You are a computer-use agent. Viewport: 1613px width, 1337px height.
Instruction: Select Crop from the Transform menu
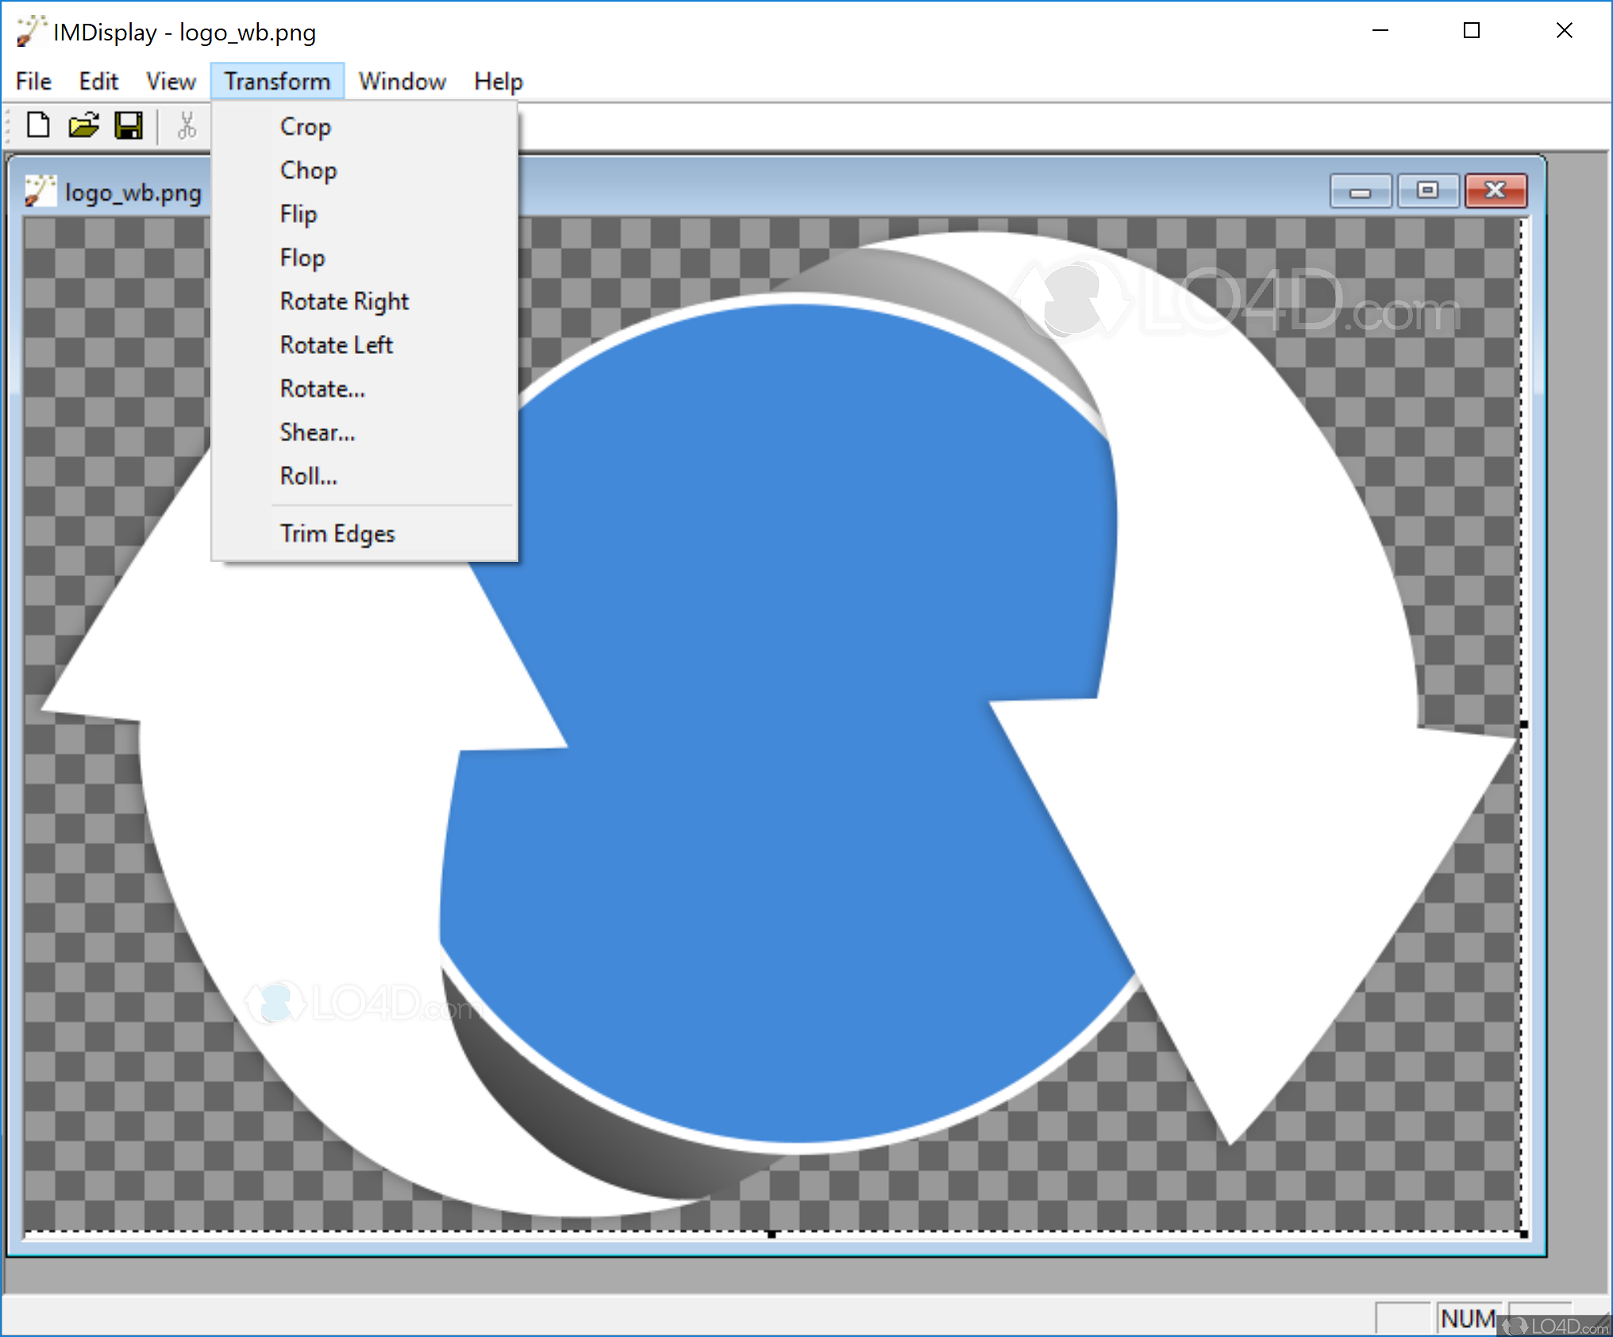pyautogui.click(x=306, y=127)
